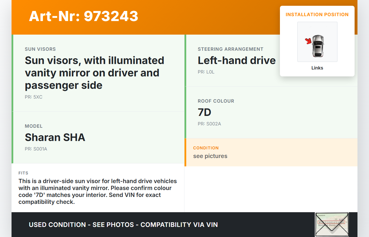Click the orange 'Condition' label

(206, 148)
